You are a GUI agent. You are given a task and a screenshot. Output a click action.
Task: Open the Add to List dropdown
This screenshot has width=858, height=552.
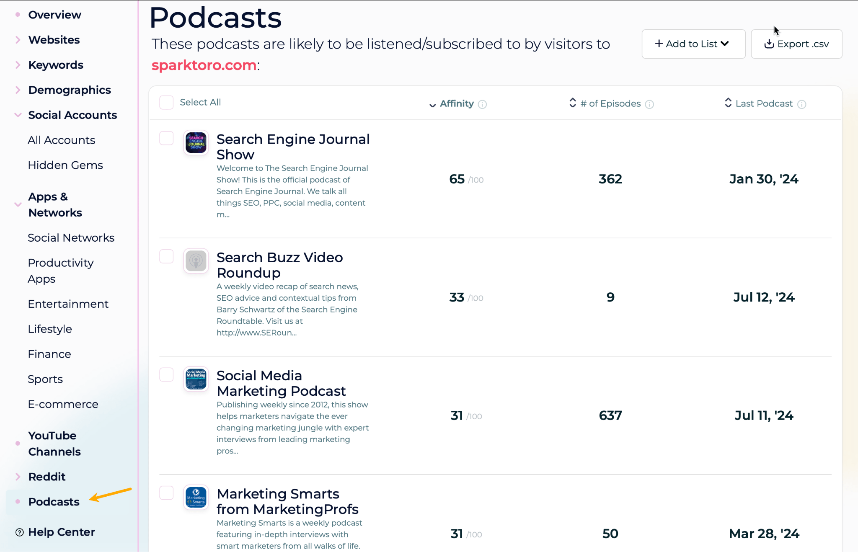click(x=693, y=44)
